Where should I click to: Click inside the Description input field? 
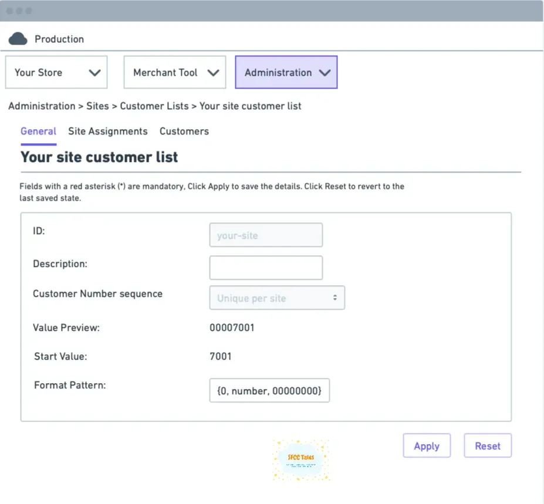click(265, 268)
